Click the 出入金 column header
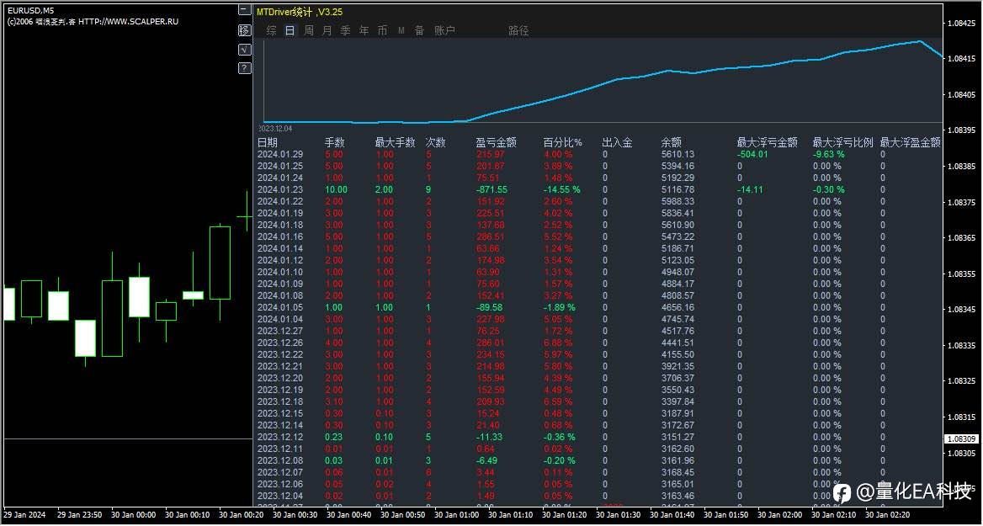983x526 pixels. tap(617, 142)
